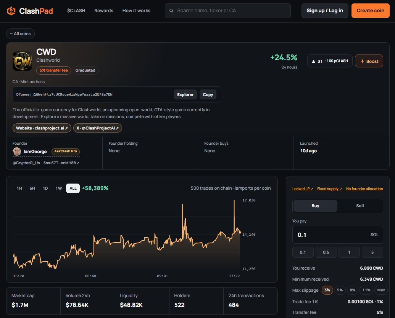Viewport: 395px width, 318px height.
Task: Click the Holders 522 stat
Action: (x=196, y=300)
